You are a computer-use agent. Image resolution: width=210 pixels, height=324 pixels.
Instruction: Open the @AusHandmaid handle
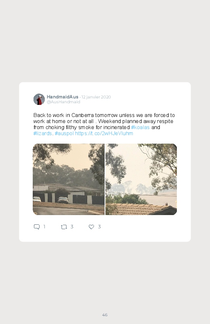click(63, 102)
